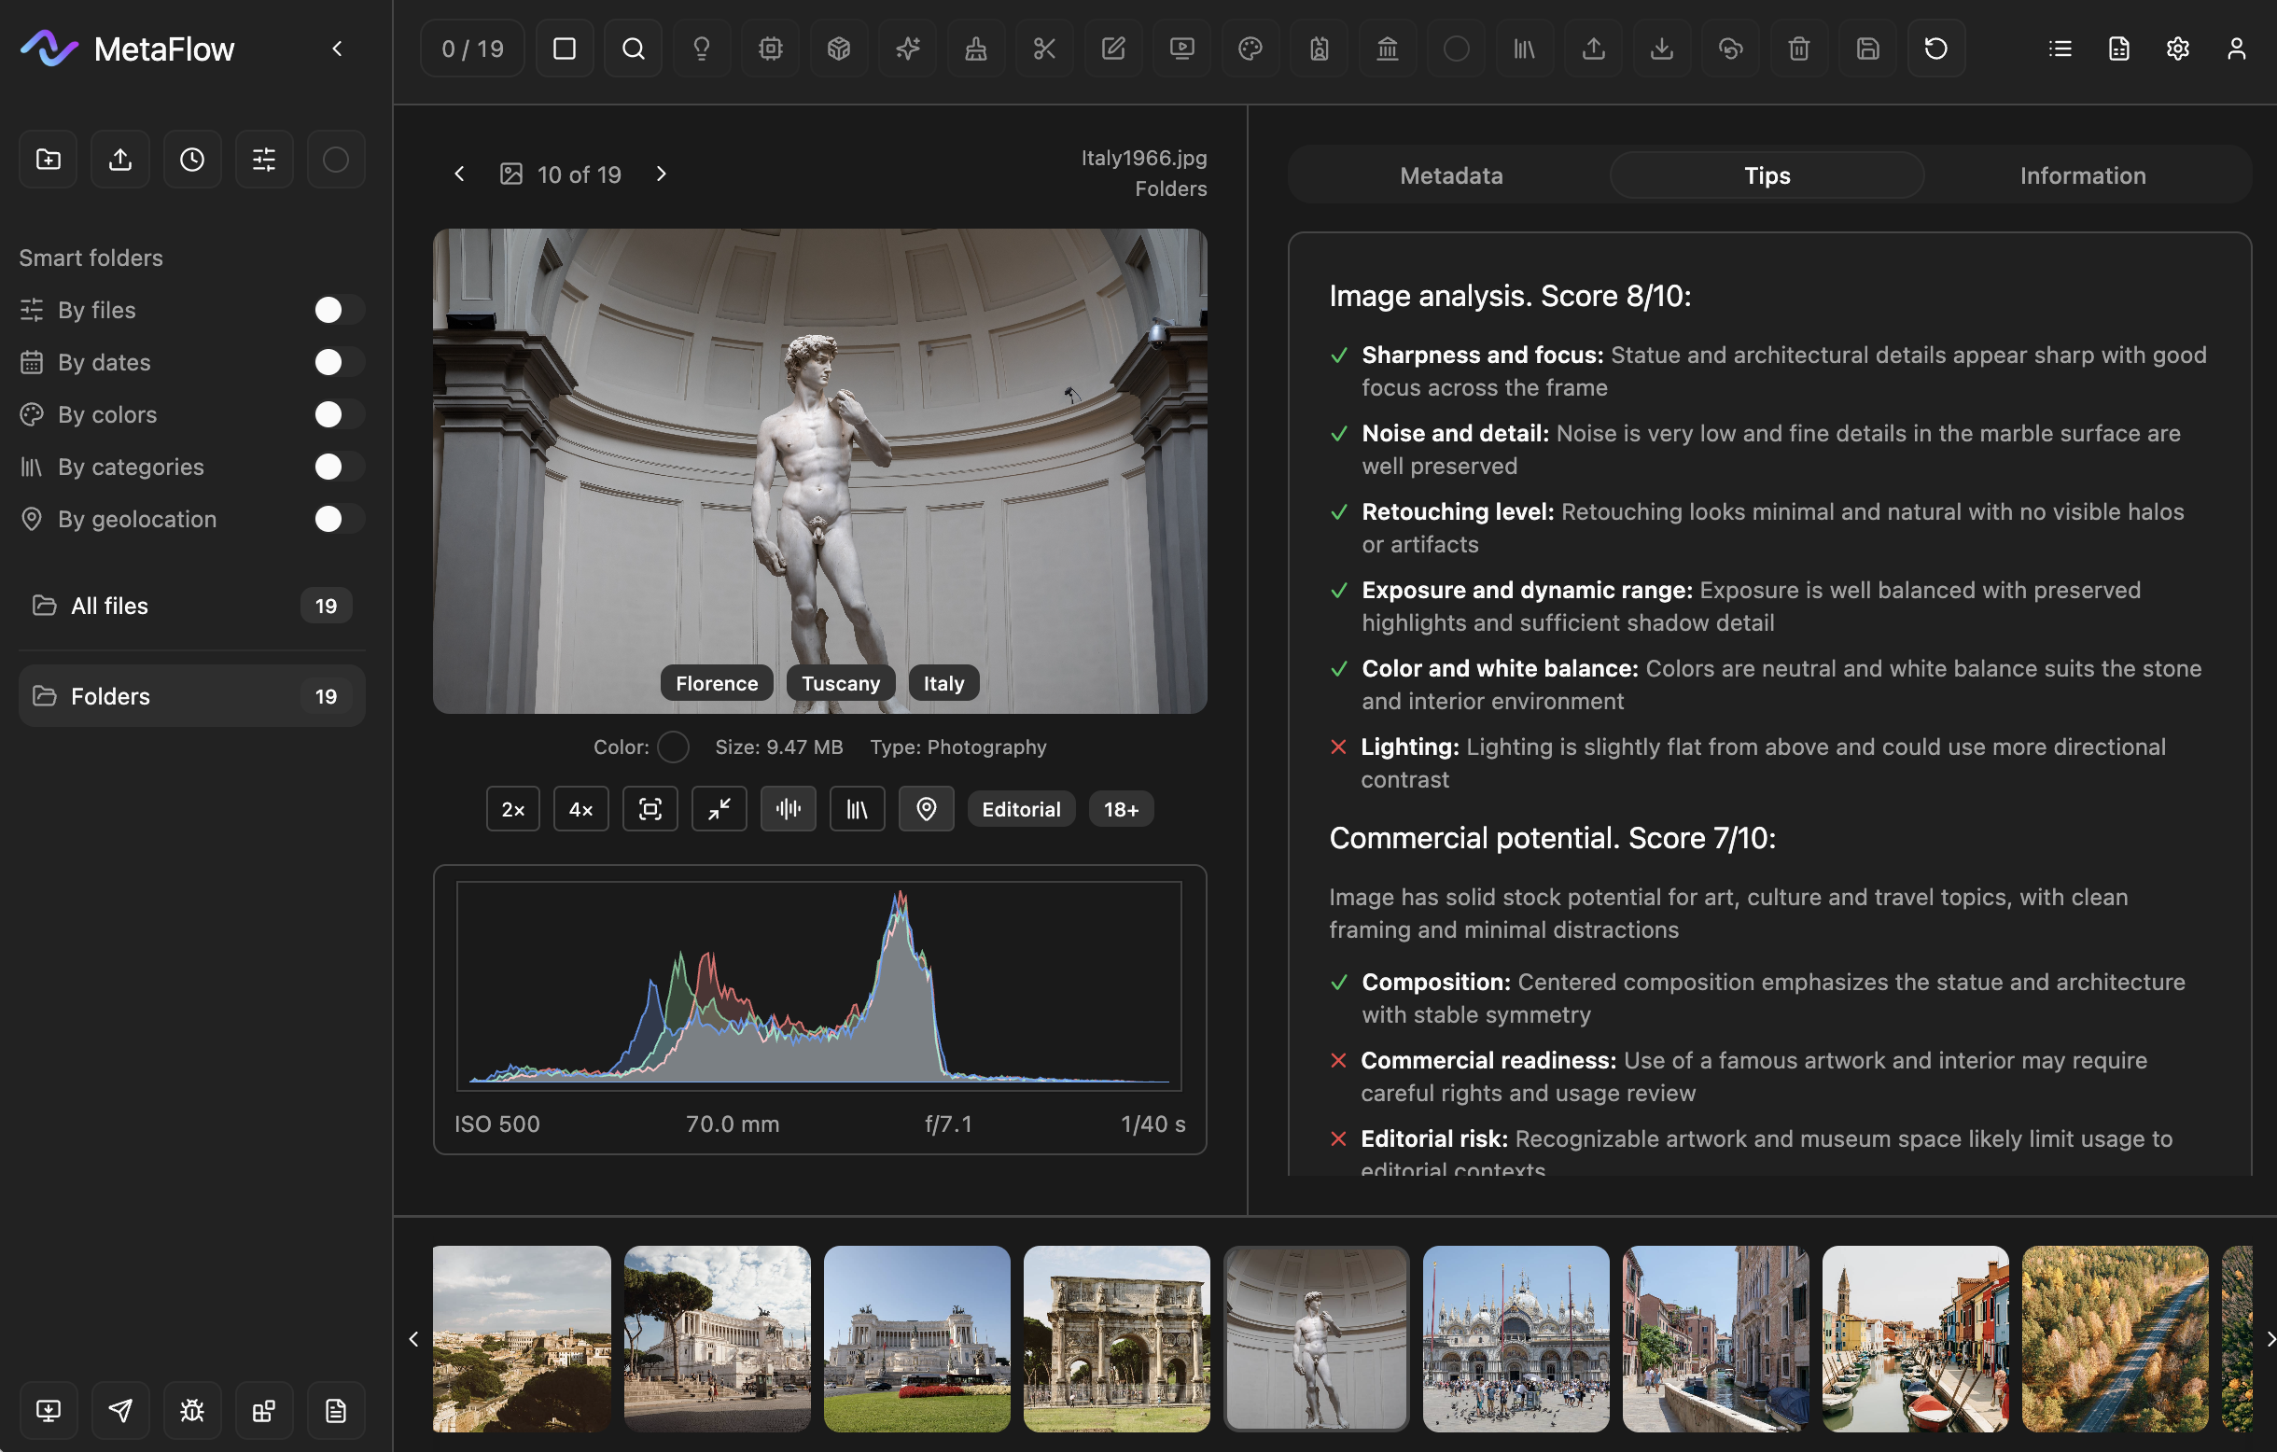Click the save floppy disk icon

(x=1866, y=49)
